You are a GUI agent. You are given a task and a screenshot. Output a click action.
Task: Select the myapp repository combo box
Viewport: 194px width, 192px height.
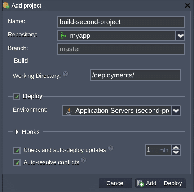point(121,36)
